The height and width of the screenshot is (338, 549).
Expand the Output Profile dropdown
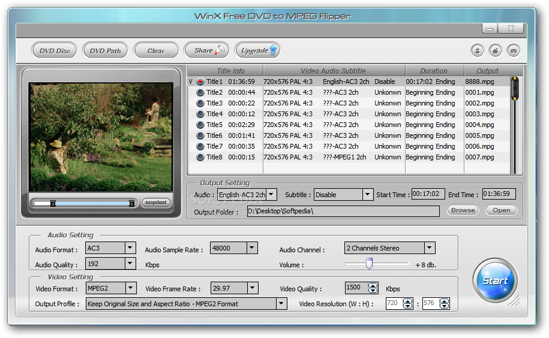point(281,303)
